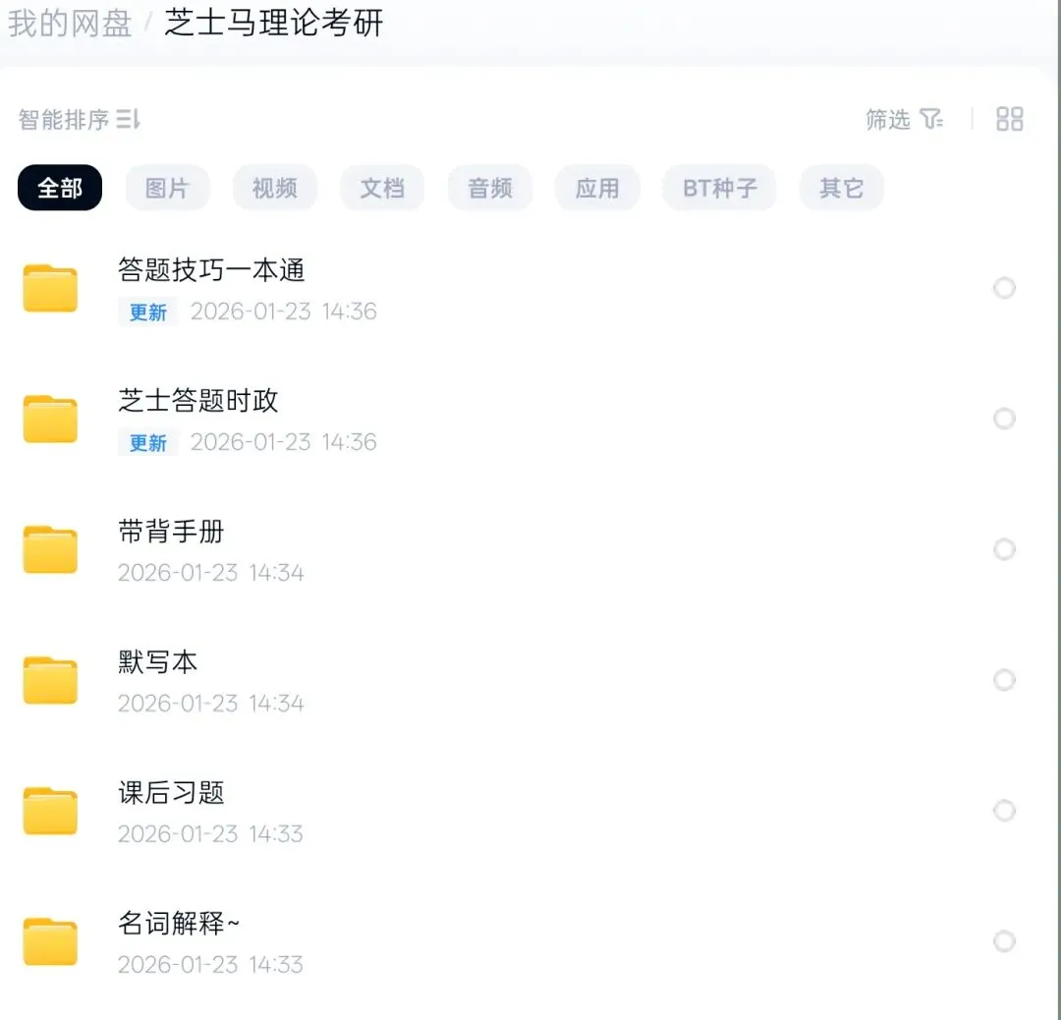This screenshot has height=1020, width=1061.
Task: Select the 答题技巧一本通 radio circle
Action: click(1004, 288)
